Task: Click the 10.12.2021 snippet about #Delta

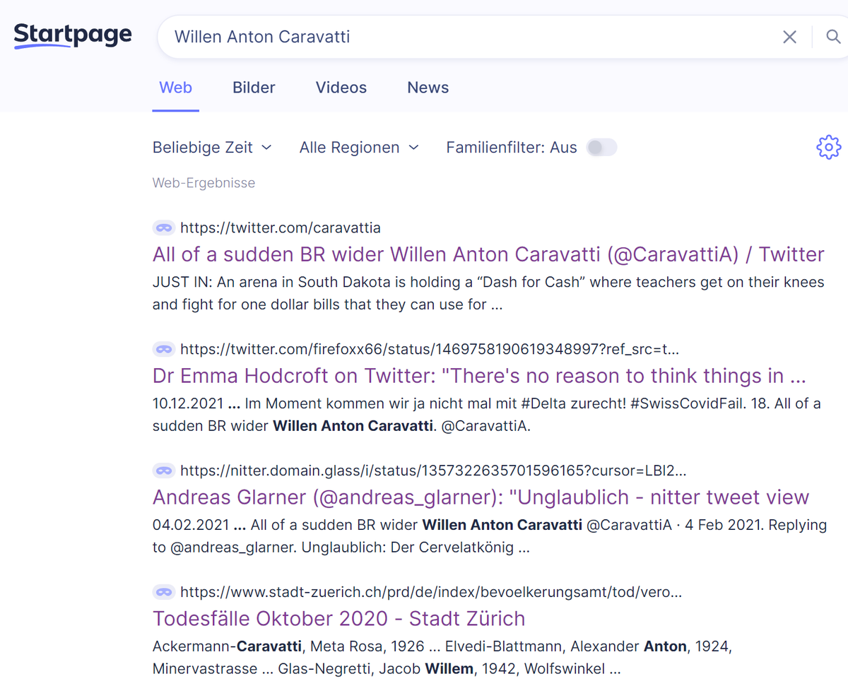Action: 487,415
